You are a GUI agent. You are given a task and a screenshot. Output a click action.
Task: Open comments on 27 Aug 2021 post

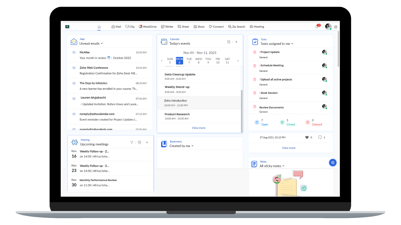(320, 137)
